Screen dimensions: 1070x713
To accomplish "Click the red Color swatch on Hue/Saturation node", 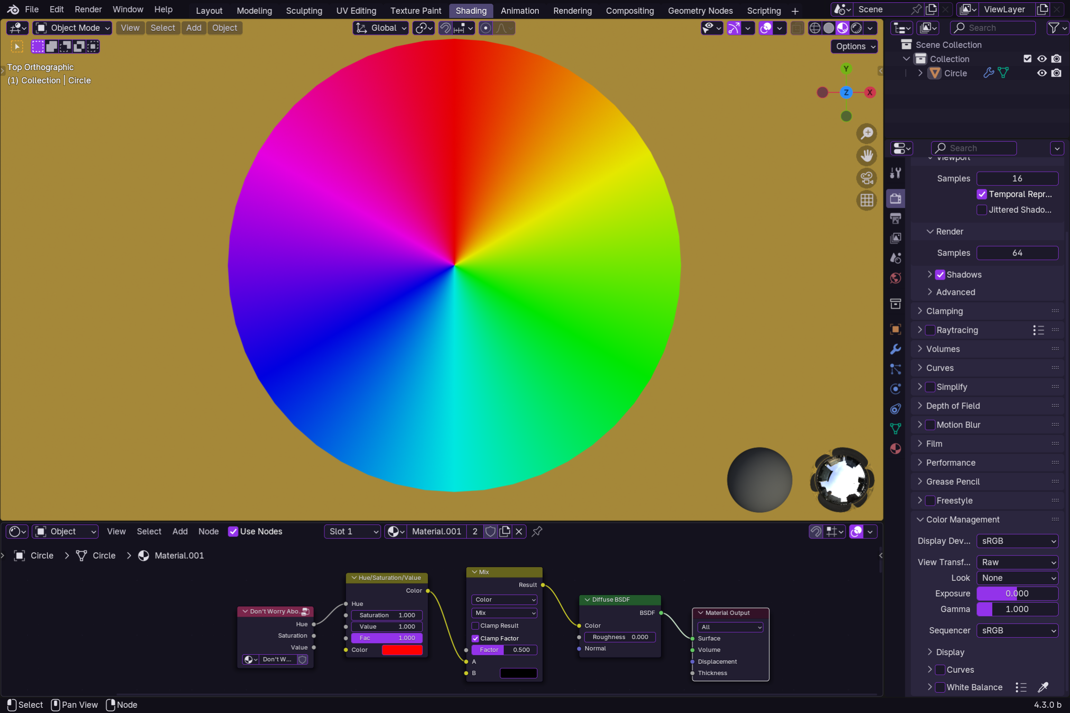I will [402, 649].
